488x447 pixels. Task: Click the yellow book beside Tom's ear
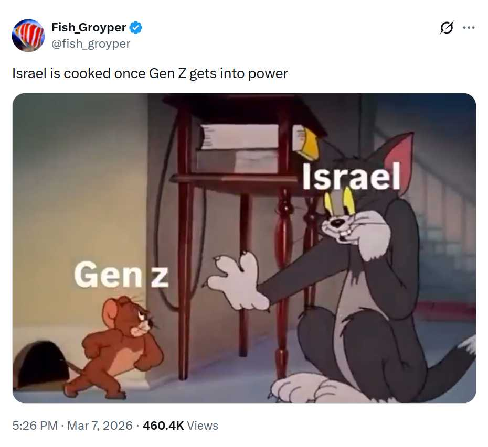tap(305, 142)
